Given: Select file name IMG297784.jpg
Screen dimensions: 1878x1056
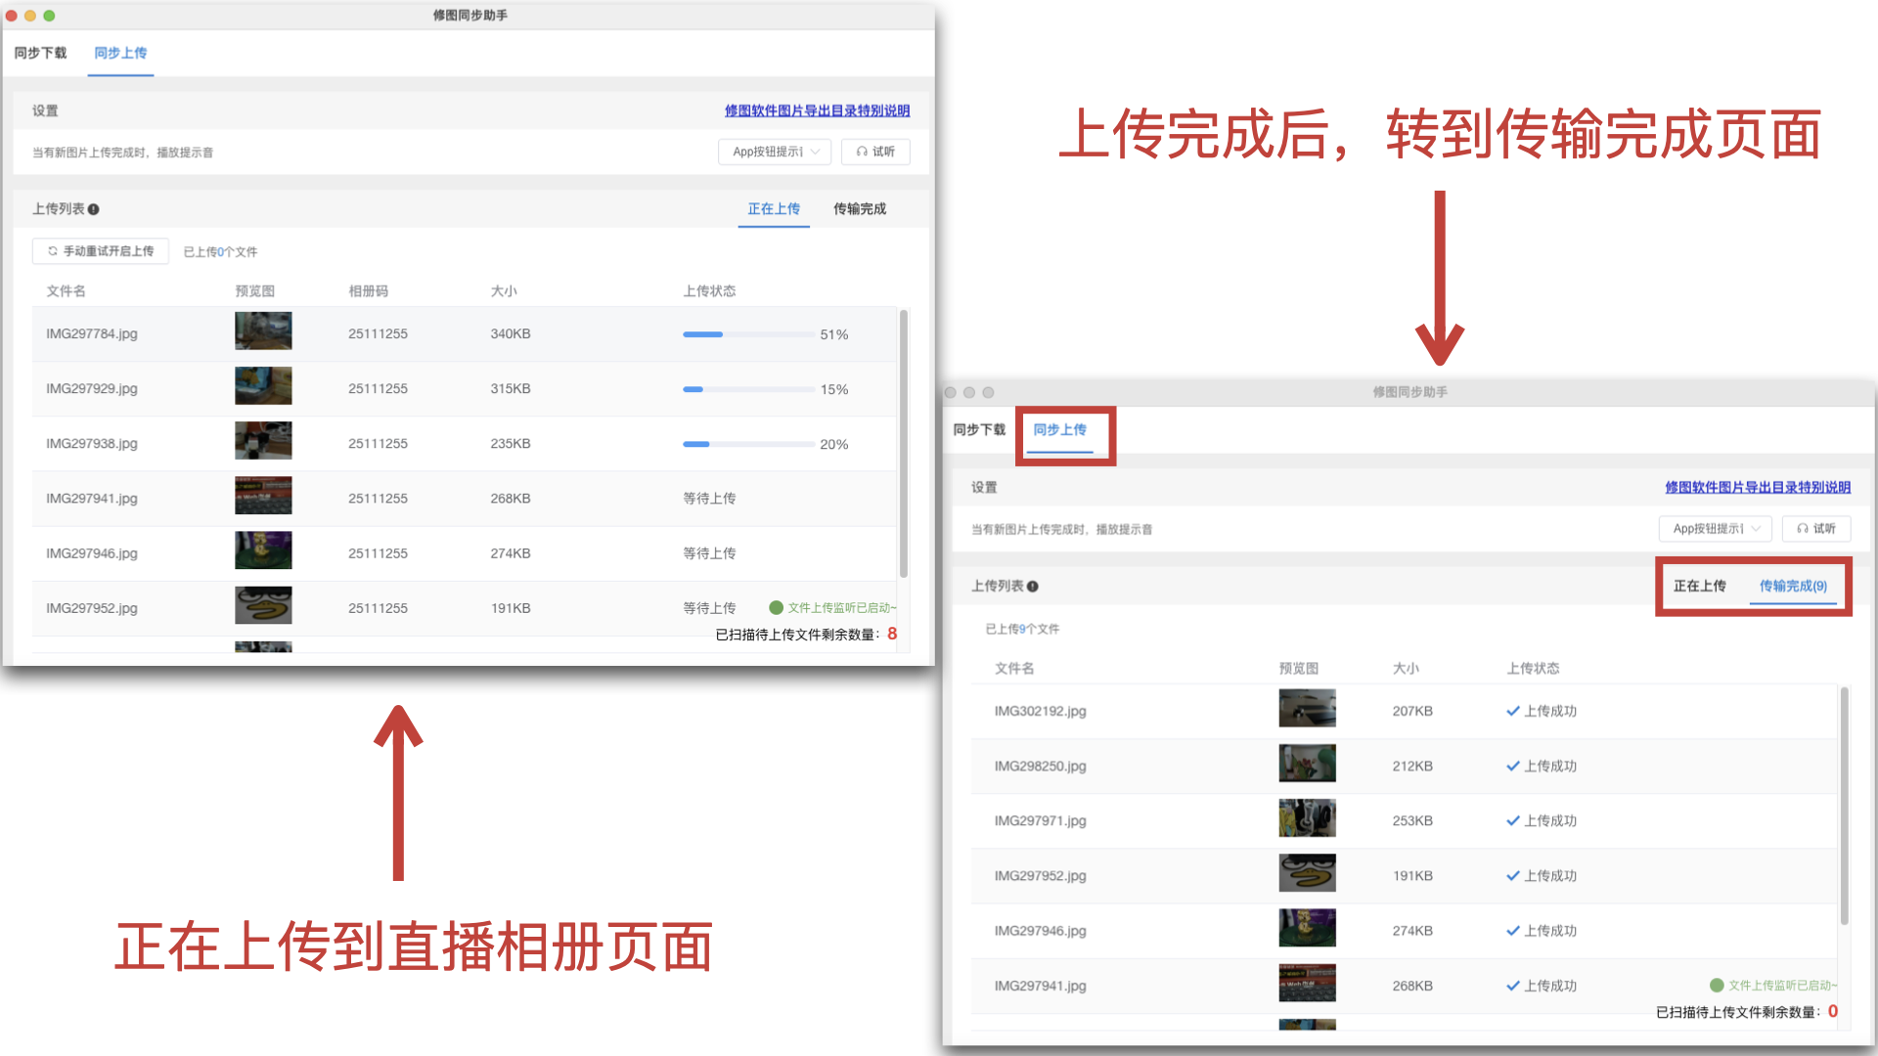Looking at the screenshot, I should pos(92,333).
